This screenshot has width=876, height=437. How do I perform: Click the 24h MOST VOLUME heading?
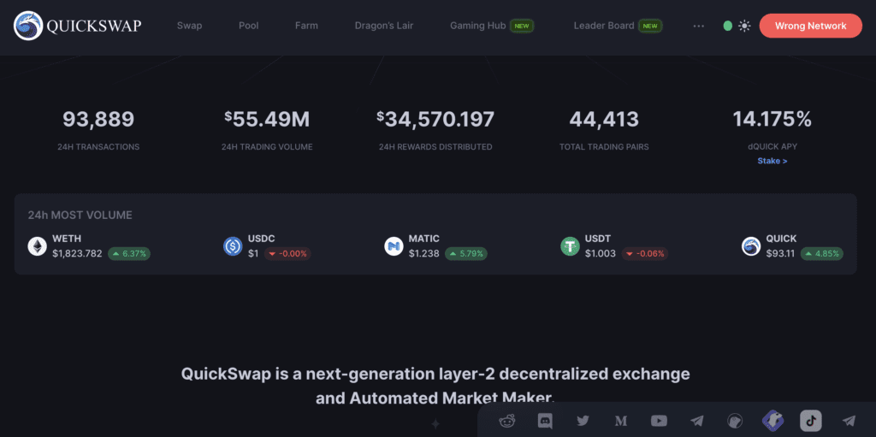coord(80,216)
